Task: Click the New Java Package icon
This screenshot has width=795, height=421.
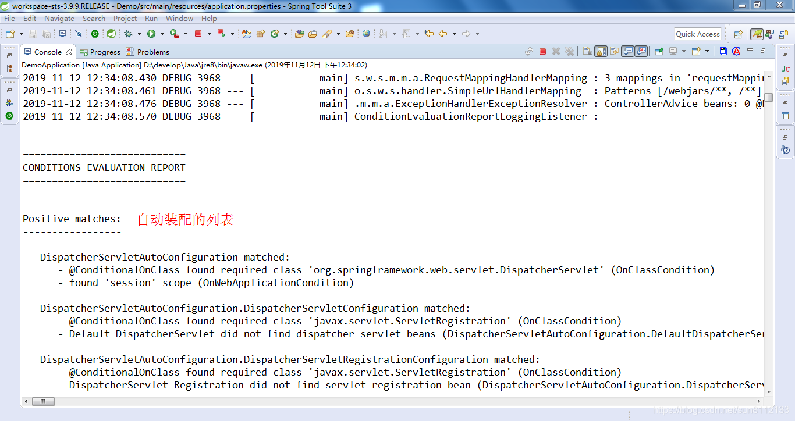Action: point(260,34)
